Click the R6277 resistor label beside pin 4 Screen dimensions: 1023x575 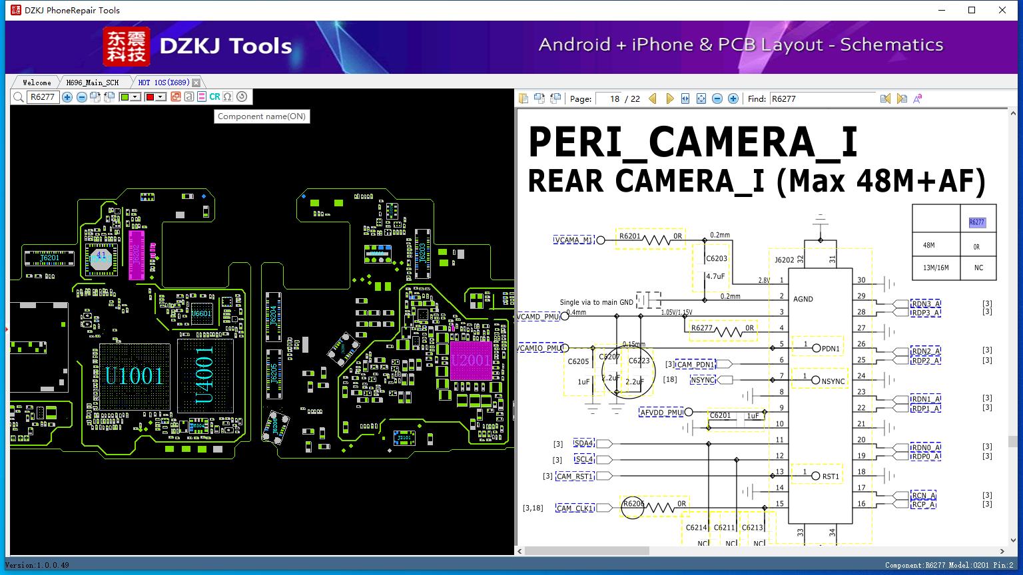[702, 327]
